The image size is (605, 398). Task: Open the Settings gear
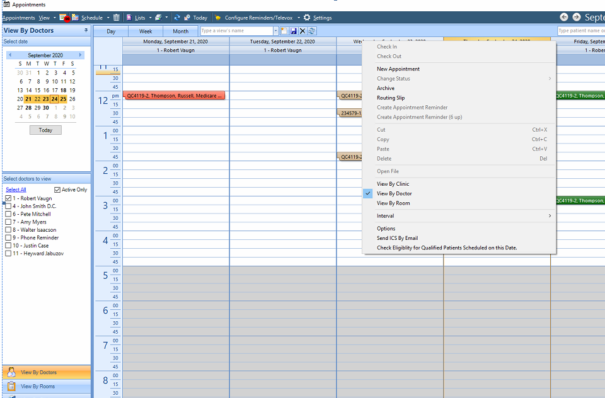[x=307, y=18]
